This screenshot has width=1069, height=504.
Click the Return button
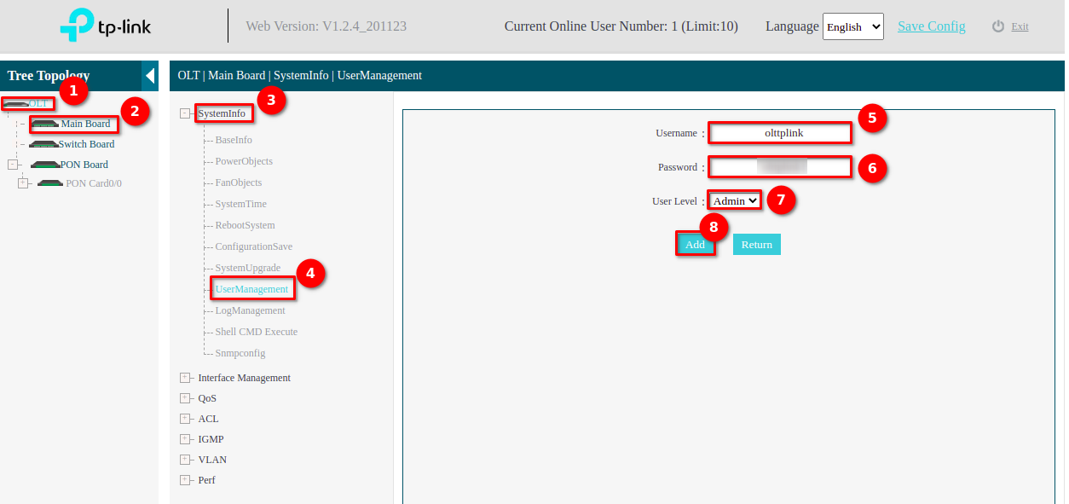756,245
